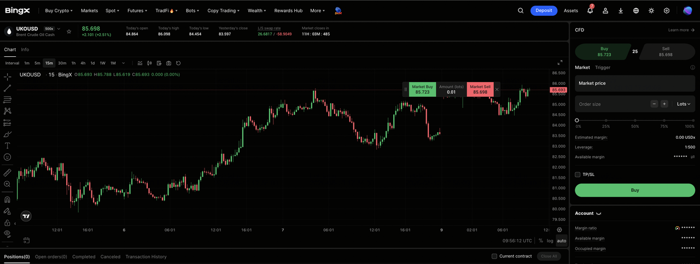Open the Open orders tab
The image size is (700, 264).
click(x=51, y=256)
